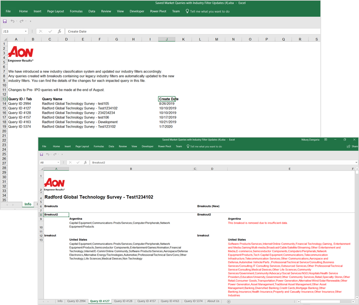Screen dimensions: 359x305
Task: Click Cancel X in back window formula bar
Action: point(41,31)
